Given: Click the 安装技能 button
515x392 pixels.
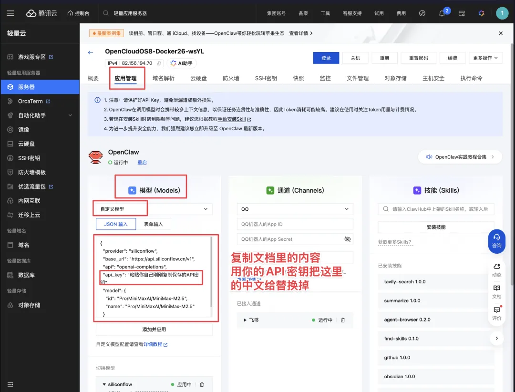Looking at the screenshot, I should coord(436,227).
